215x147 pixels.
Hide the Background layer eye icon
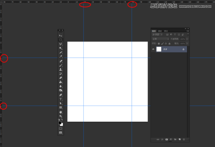tap(153, 49)
